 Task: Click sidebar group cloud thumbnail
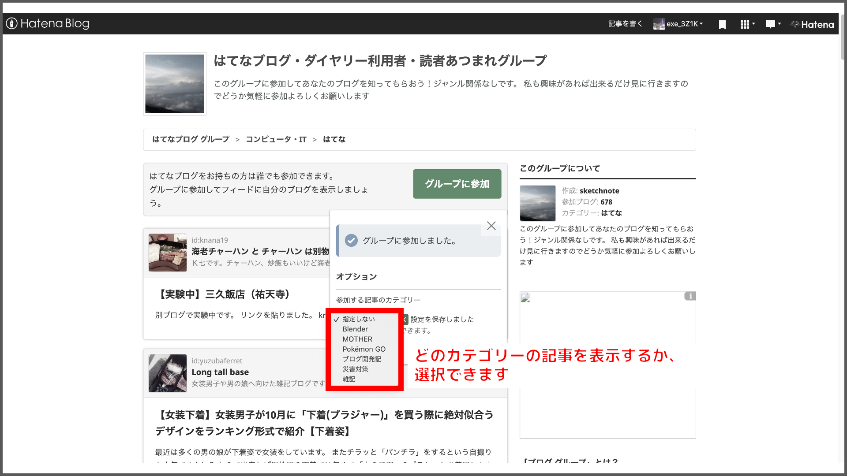coord(538,203)
